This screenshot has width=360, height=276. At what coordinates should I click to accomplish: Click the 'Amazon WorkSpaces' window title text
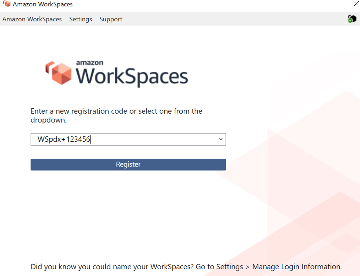(x=43, y=4)
